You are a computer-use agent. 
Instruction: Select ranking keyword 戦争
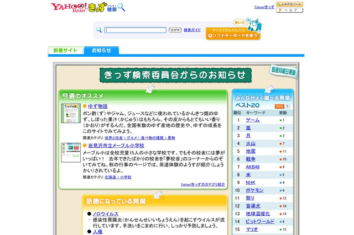pyautogui.click(x=251, y=159)
